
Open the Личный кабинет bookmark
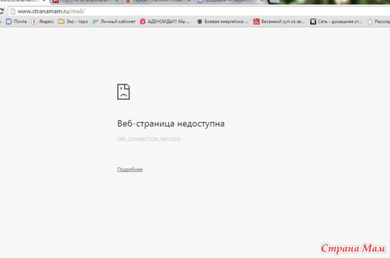point(114,22)
